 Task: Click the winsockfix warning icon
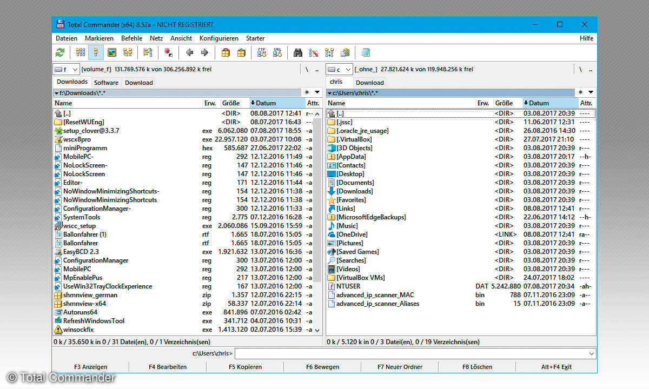point(58,330)
